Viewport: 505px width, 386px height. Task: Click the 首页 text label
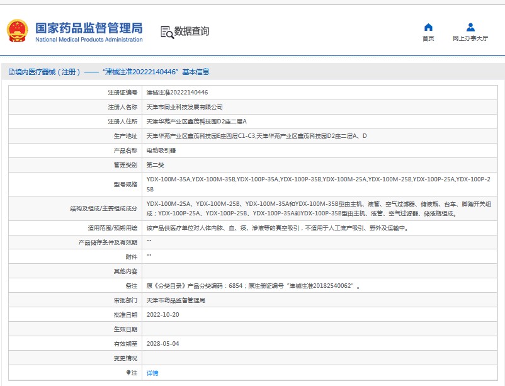click(x=428, y=38)
